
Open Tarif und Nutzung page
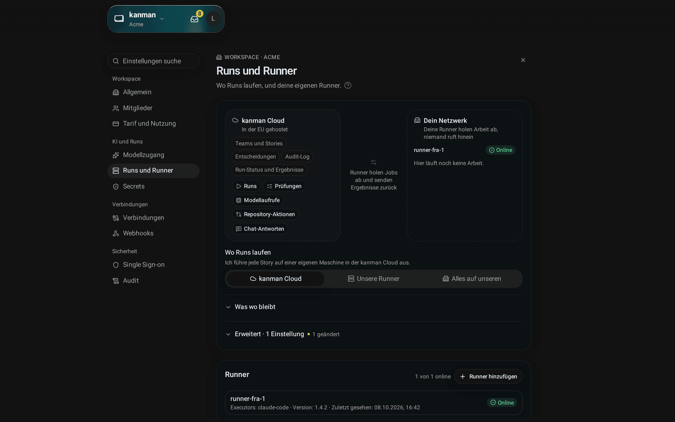coord(153,124)
